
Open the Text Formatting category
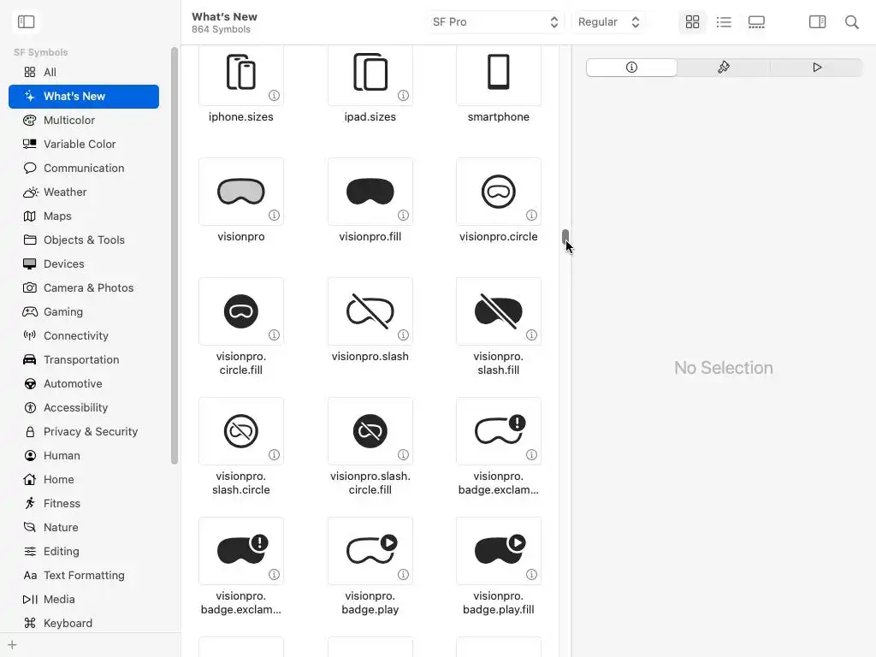(x=84, y=576)
